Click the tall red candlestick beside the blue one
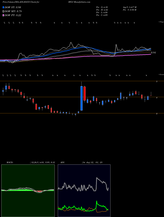The width and height of the screenshot is (164, 217). 85,93
